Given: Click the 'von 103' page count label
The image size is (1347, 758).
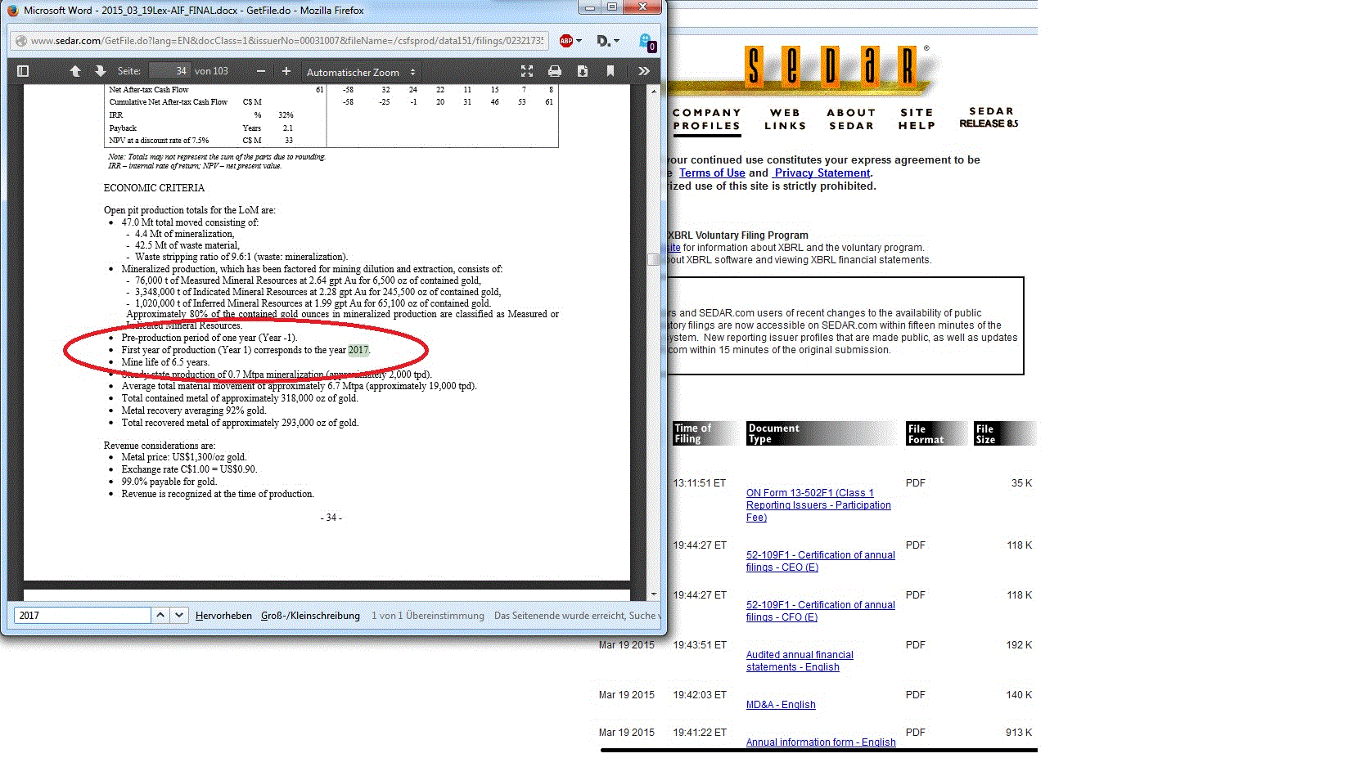Looking at the screenshot, I should pyautogui.click(x=211, y=71).
